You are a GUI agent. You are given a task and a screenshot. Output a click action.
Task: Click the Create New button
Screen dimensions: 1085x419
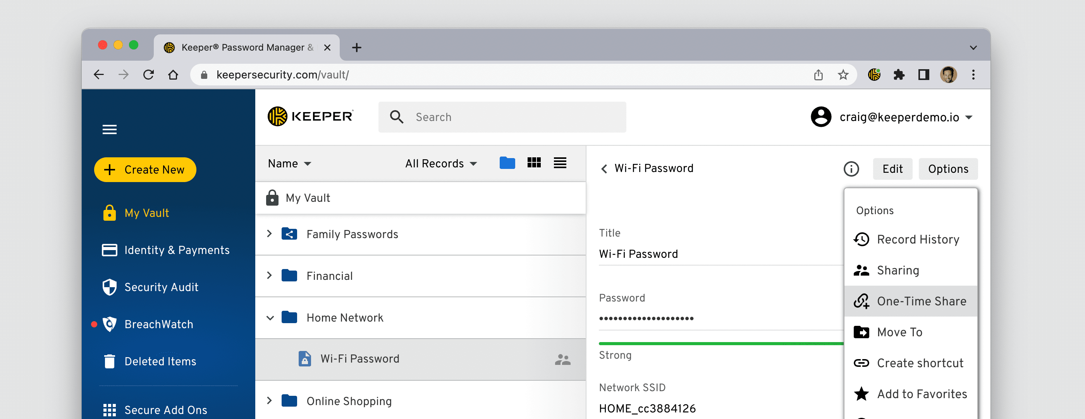coord(145,170)
